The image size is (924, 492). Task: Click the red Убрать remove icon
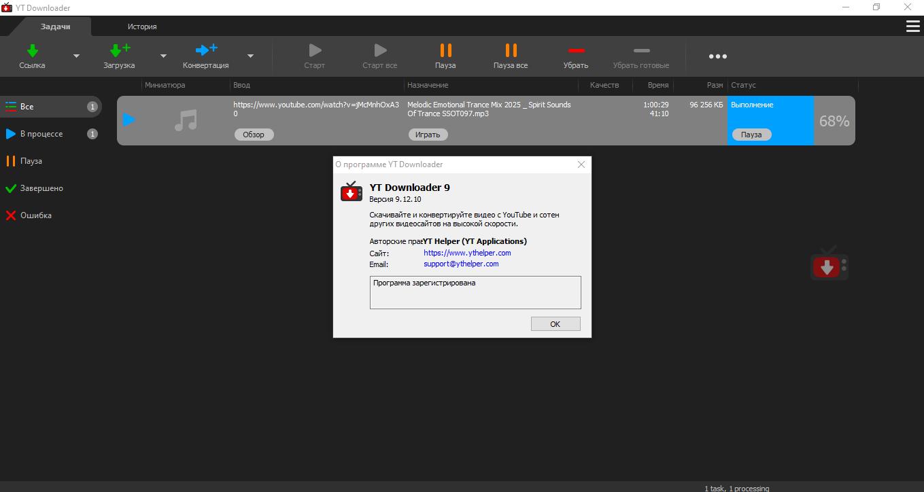click(x=576, y=51)
